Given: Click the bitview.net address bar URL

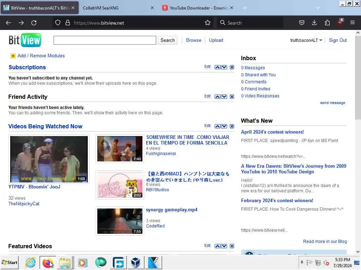Looking at the screenshot, I should point(99,23).
